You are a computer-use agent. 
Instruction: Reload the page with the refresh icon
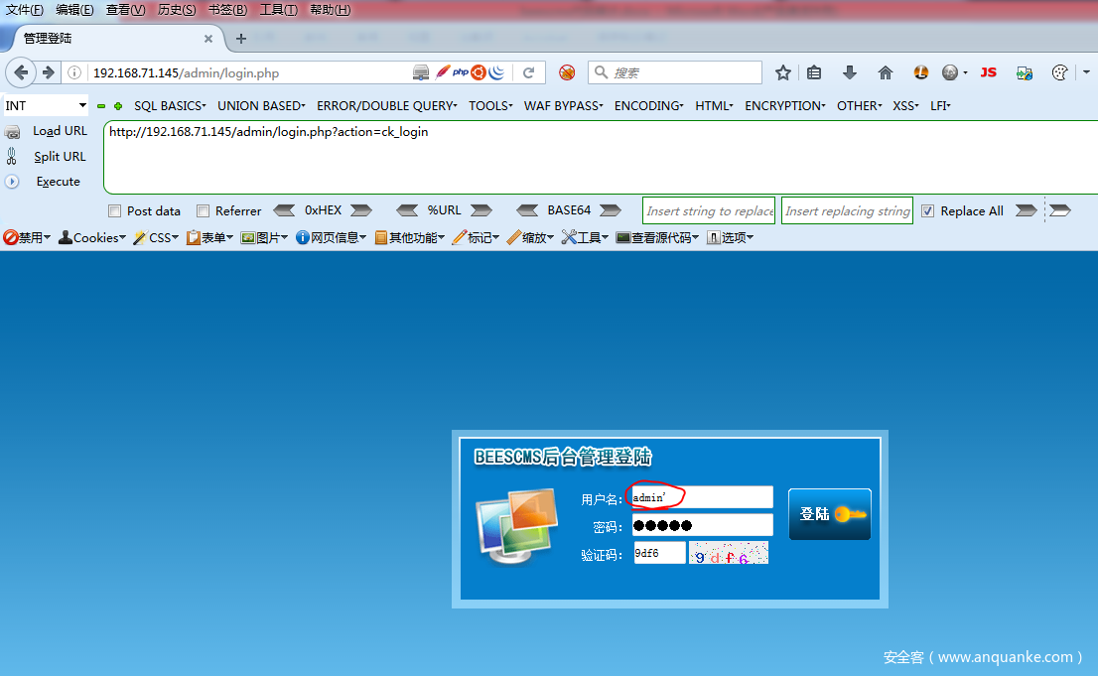pos(529,72)
